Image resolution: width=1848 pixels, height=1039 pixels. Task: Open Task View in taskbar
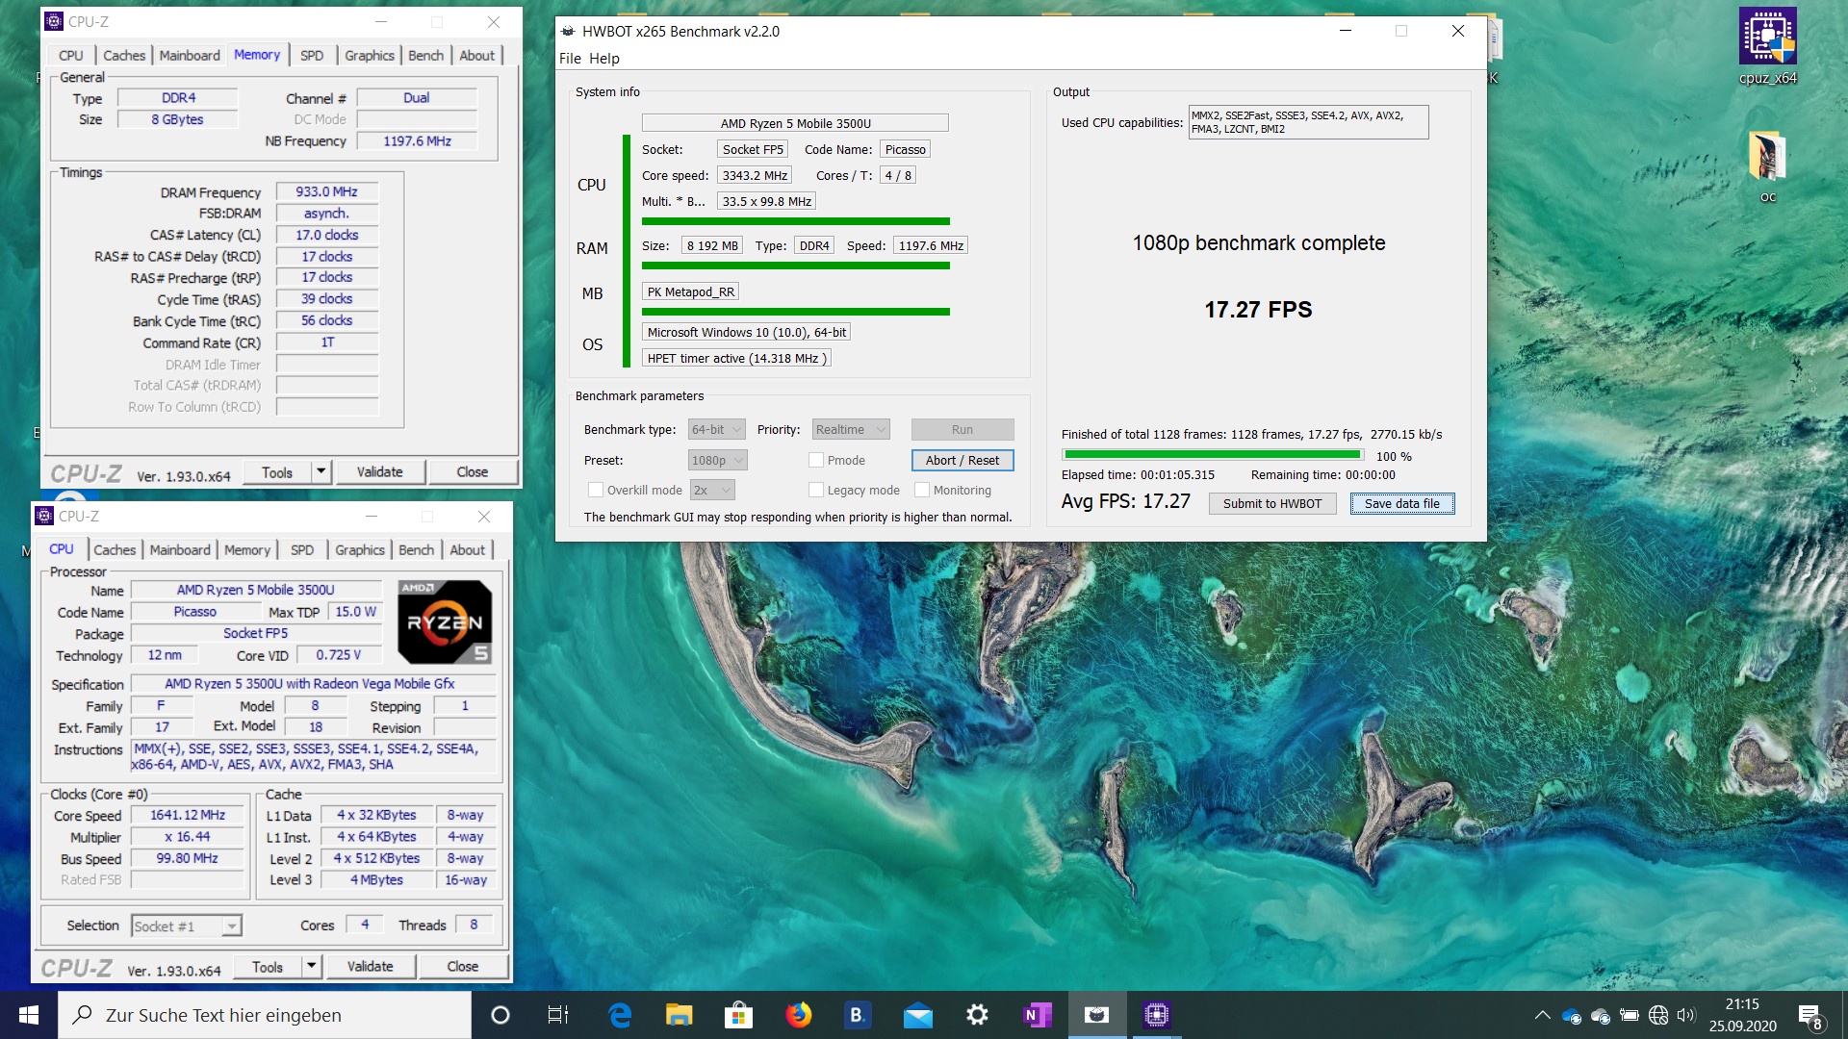[558, 1015]
